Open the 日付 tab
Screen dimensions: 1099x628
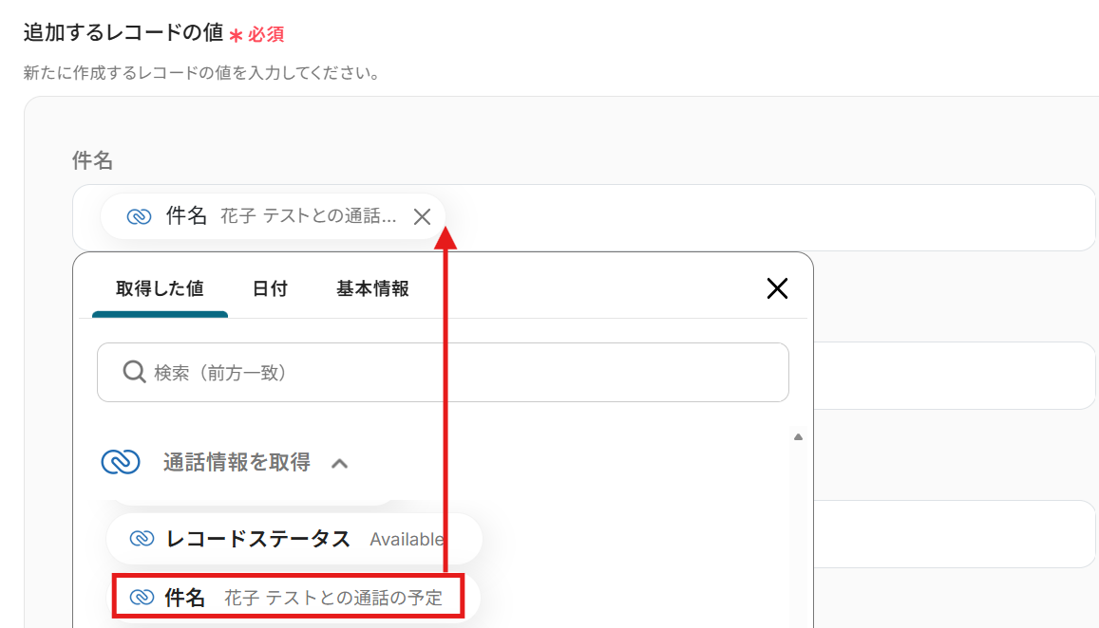[x=270, y=288]
